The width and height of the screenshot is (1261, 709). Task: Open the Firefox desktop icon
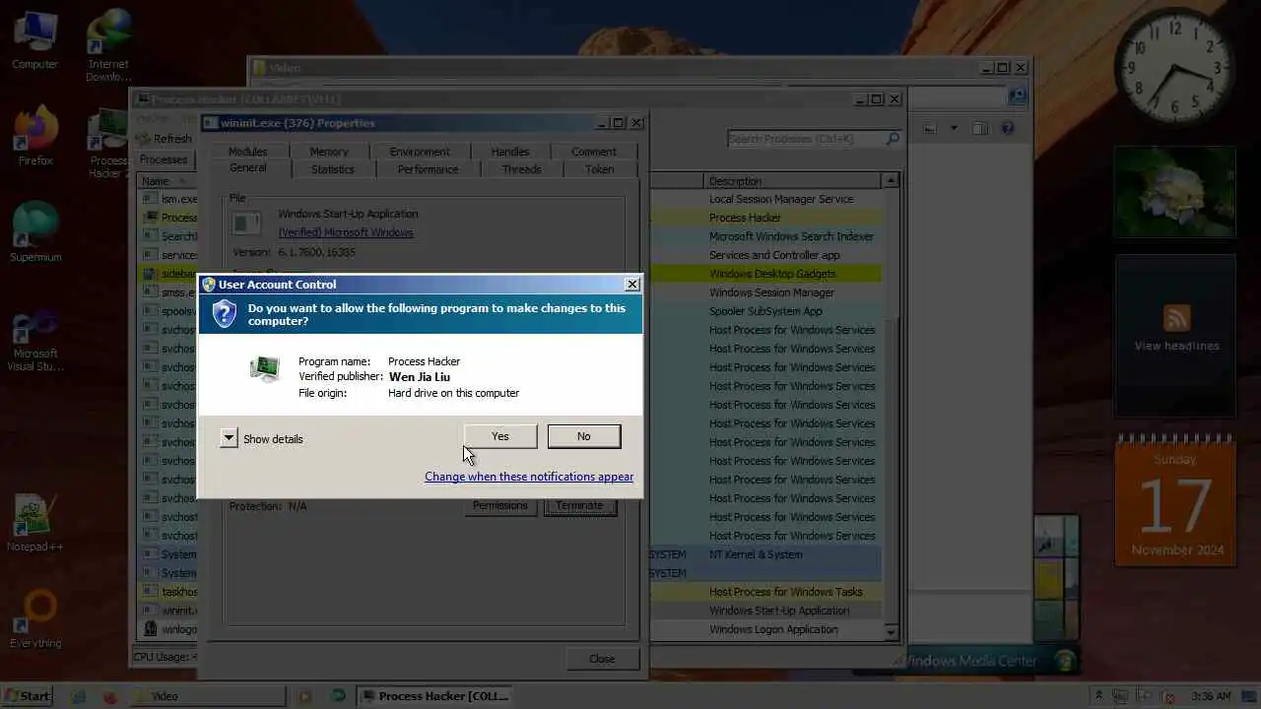tap(35, 136)
